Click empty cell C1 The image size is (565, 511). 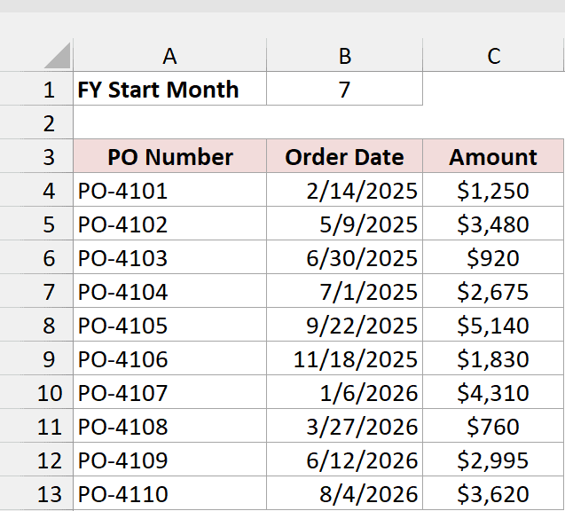493,89
